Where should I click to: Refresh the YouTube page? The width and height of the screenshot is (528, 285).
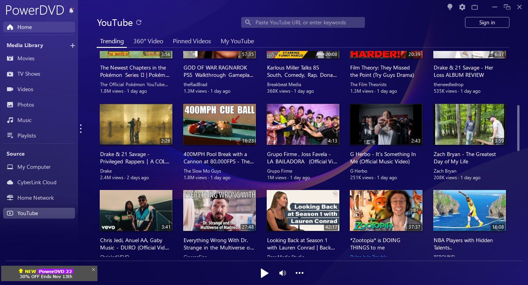coord(139,22)
